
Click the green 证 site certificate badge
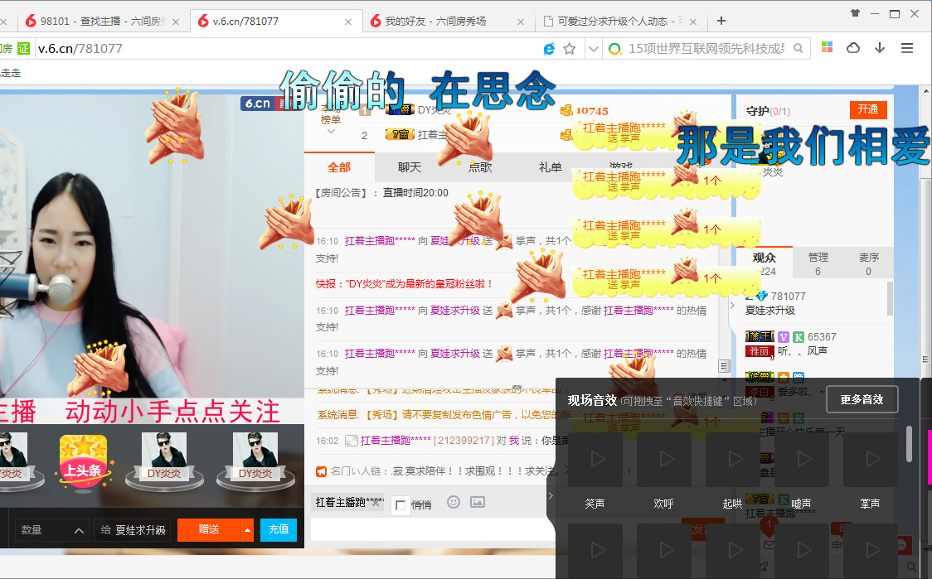pyautogui.click(x=23, y=49)
